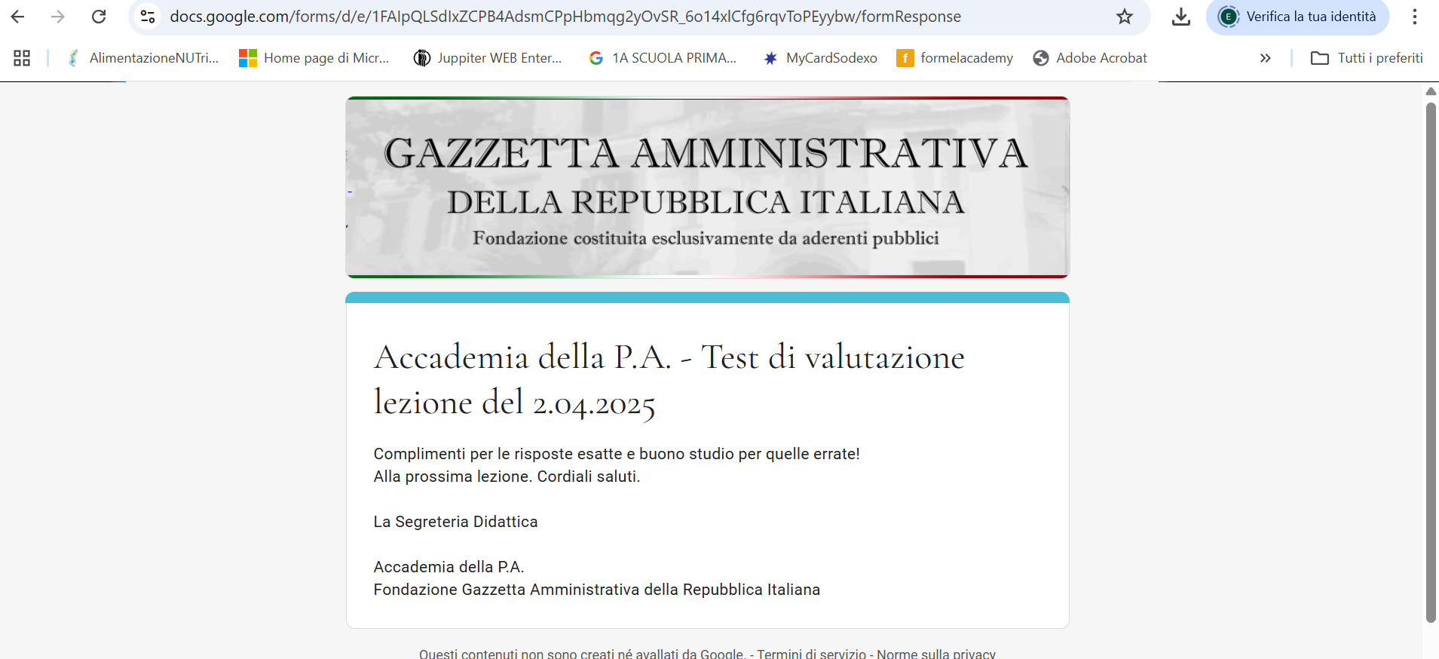Expand hidden bookmarks with double chevron
This screenshot has height=659, width=1439.
click(x=1265, y=58)
